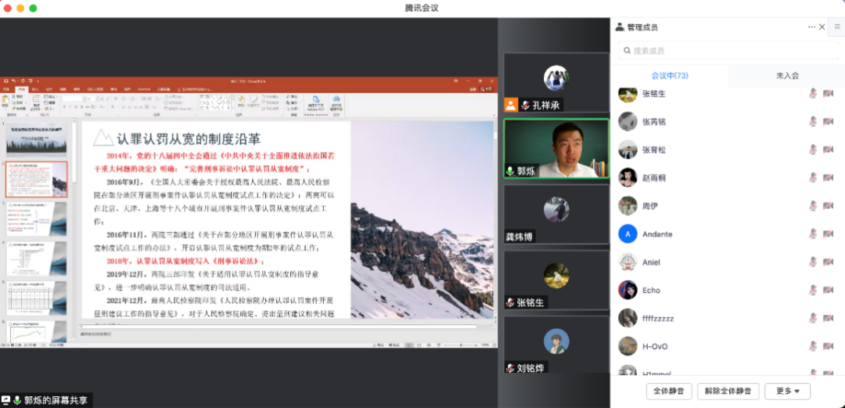This screenshot has width=845, height=408.
Task: Click the muted microphone icon for 张芮铭
Action: [x=812, y=121]
